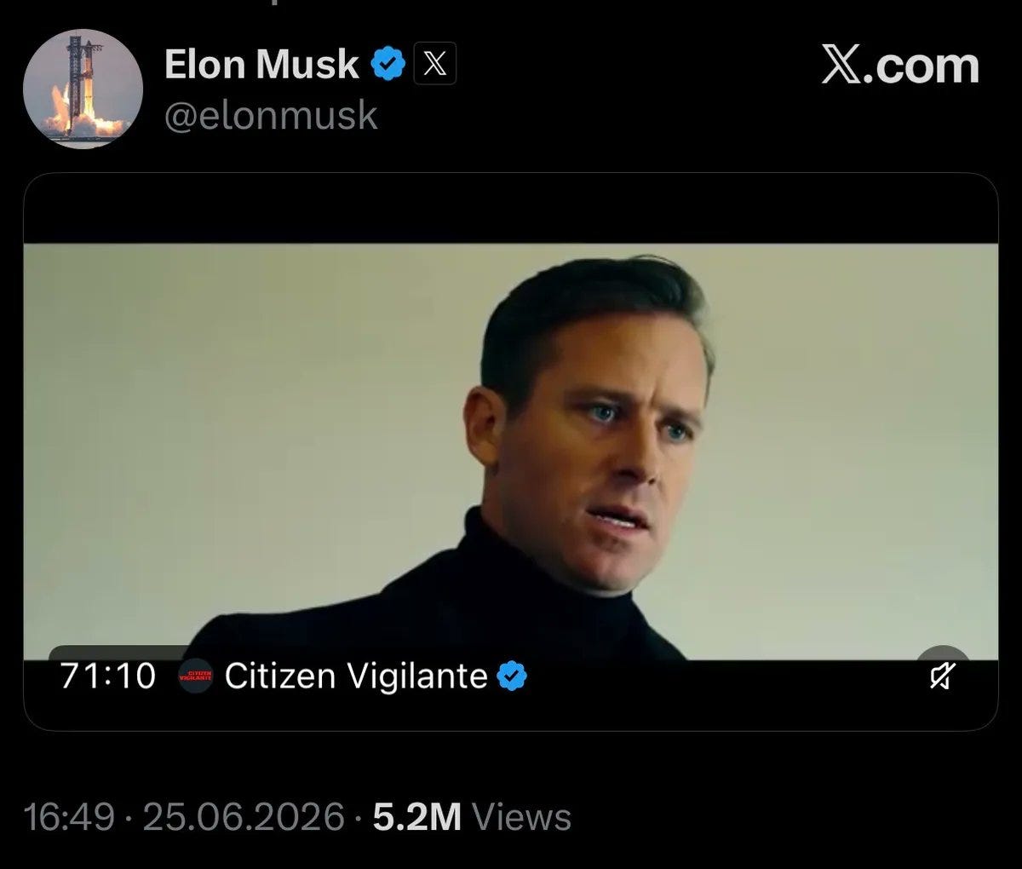
Task: Click the X.com logo watermark
Action: [901, 65]
